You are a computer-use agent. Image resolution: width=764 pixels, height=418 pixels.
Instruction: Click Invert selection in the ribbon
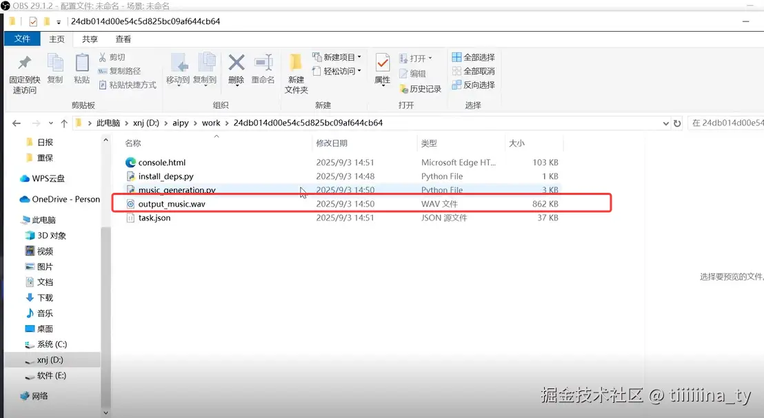click(x=474, y=85)
